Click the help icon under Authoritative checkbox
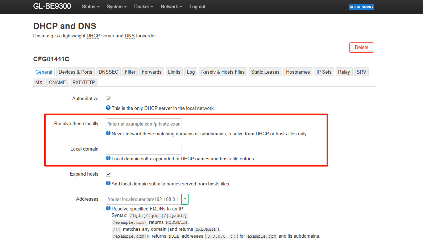Image resolution: width=423 pixels, height=242 pixels. click(108, 108)
